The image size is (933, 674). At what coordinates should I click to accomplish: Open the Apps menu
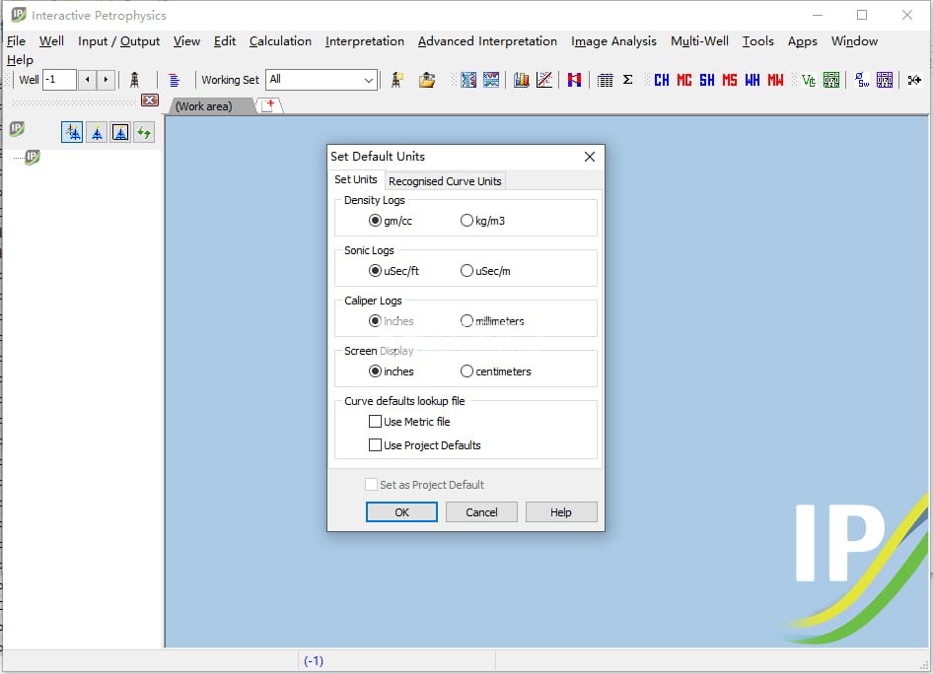coord(802,41)
